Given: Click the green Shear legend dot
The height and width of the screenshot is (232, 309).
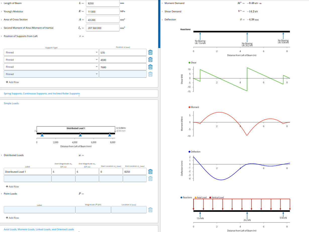Looking at the screenshot, I should pos(189,63).
